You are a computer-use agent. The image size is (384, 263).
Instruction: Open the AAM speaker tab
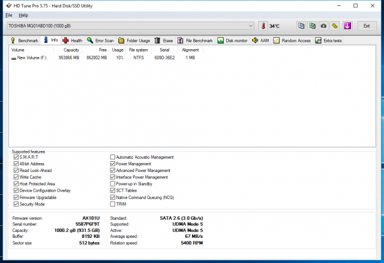(260, 41)
